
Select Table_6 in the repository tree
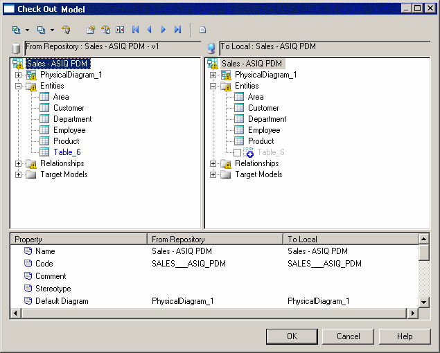67,152
